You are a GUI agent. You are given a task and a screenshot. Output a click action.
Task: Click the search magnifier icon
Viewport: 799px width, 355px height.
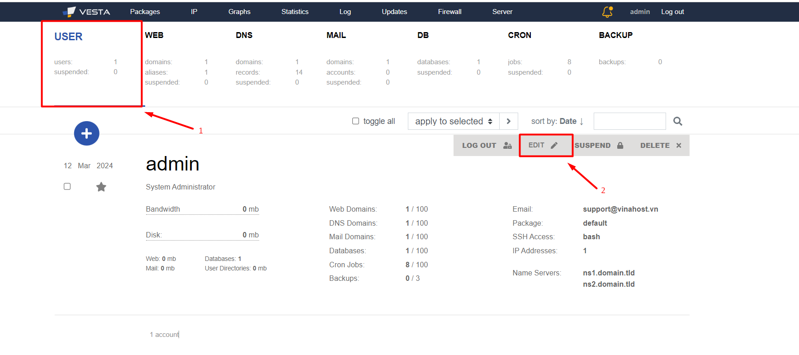pos(677,121)
